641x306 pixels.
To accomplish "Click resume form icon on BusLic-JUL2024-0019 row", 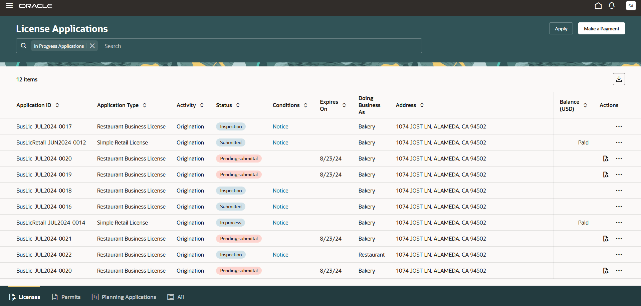I will point(606,174).
